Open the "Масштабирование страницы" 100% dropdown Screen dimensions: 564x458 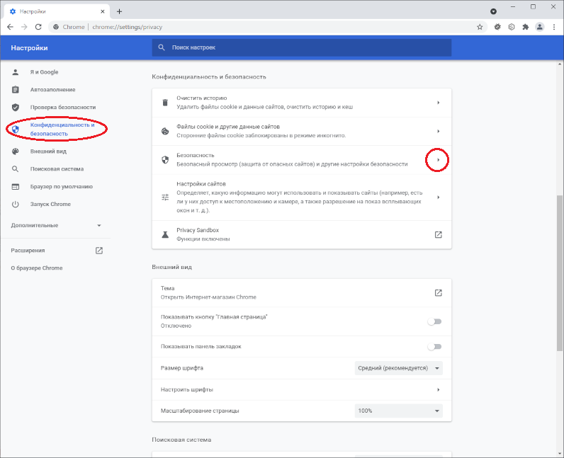(x=398, y=411)
